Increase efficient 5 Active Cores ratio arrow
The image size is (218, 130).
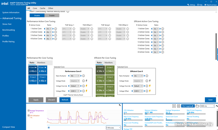160,42
